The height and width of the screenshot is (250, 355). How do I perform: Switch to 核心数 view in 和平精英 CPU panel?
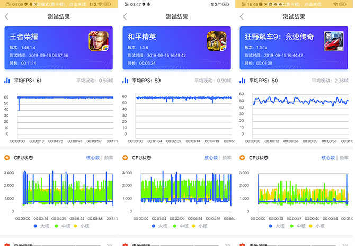pos(211,158)
